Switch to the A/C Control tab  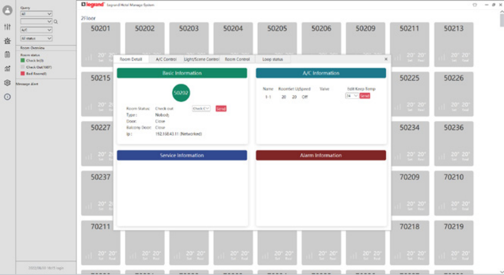[166, 59]
